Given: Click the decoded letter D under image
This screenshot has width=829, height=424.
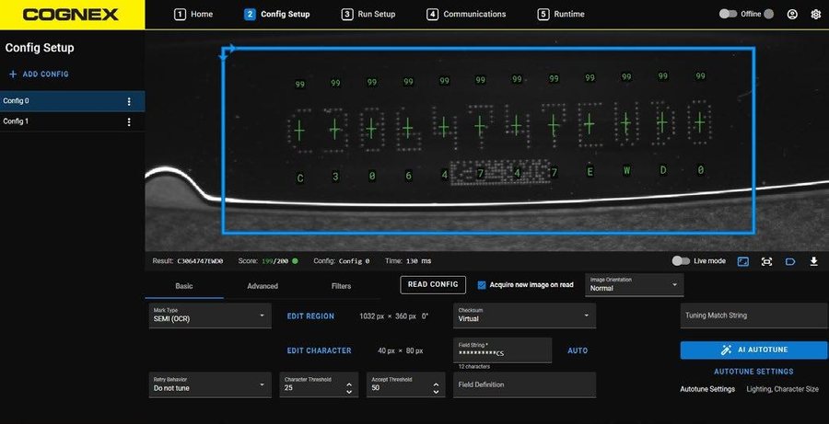Looking at the screenshot, I should [x=663, y=171].
